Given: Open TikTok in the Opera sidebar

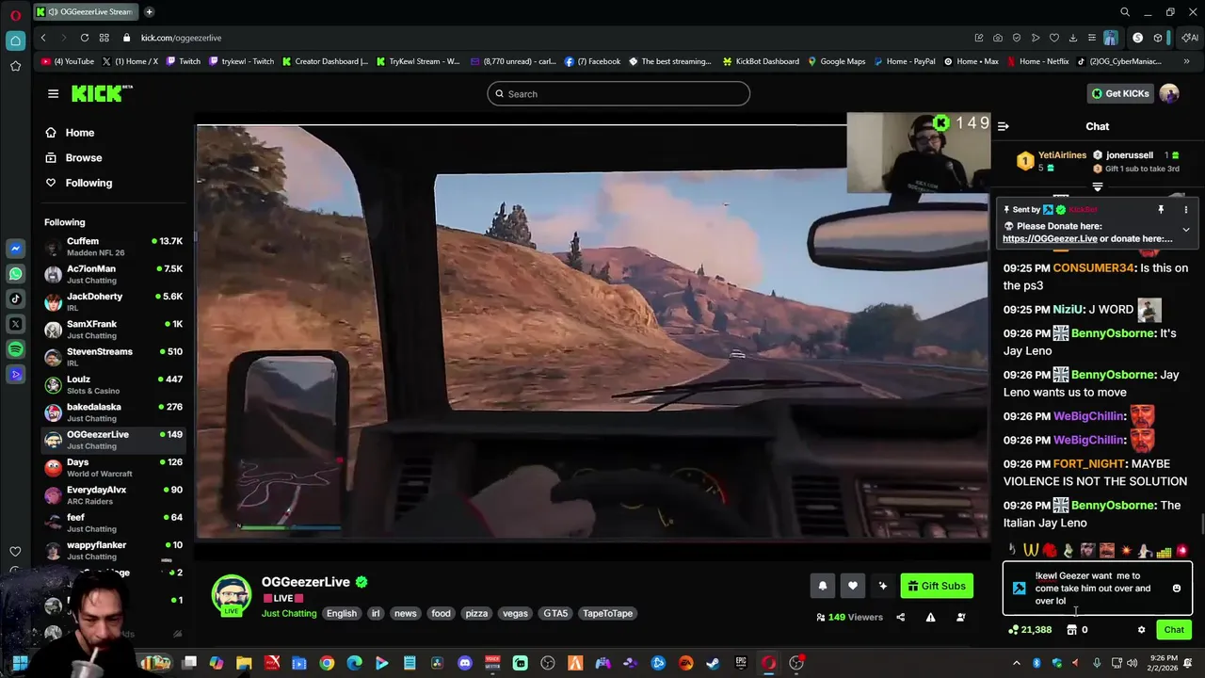Looking at the screenshot, I should pos(15,299).
